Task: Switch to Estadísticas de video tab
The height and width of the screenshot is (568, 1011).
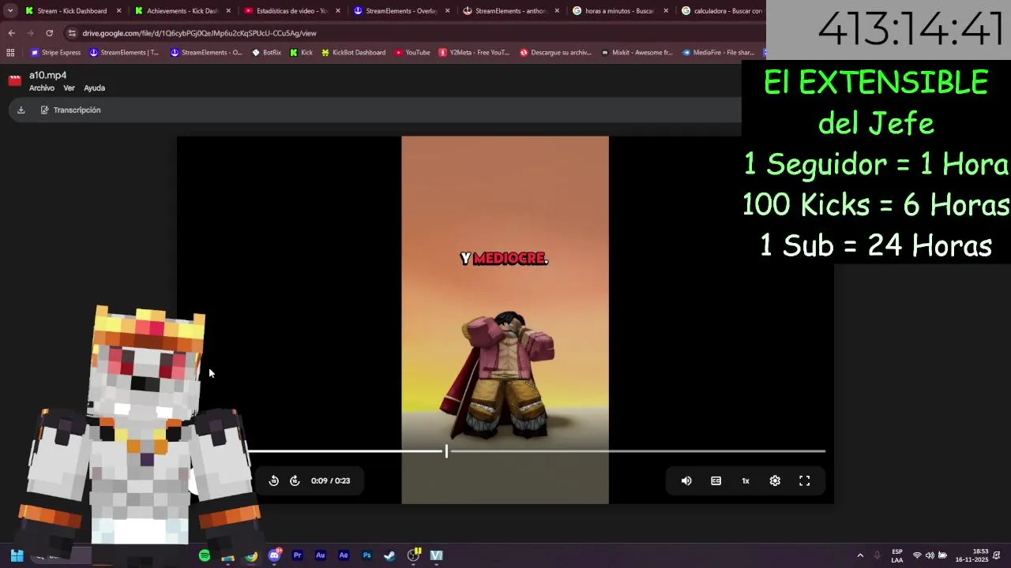Action: pos(291,11)
